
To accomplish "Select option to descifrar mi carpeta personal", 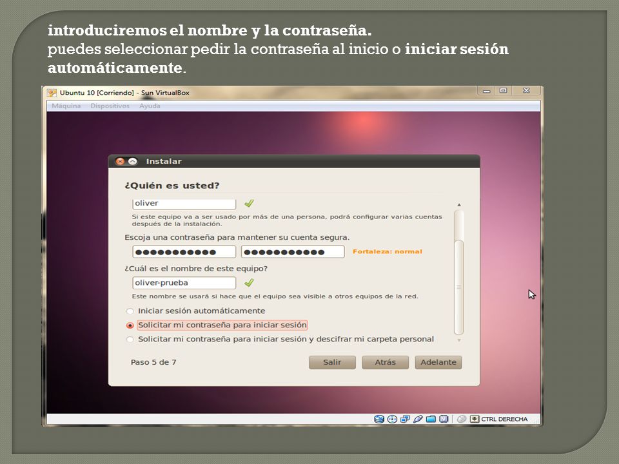I will pyautogui.click(x=280, y=340).
